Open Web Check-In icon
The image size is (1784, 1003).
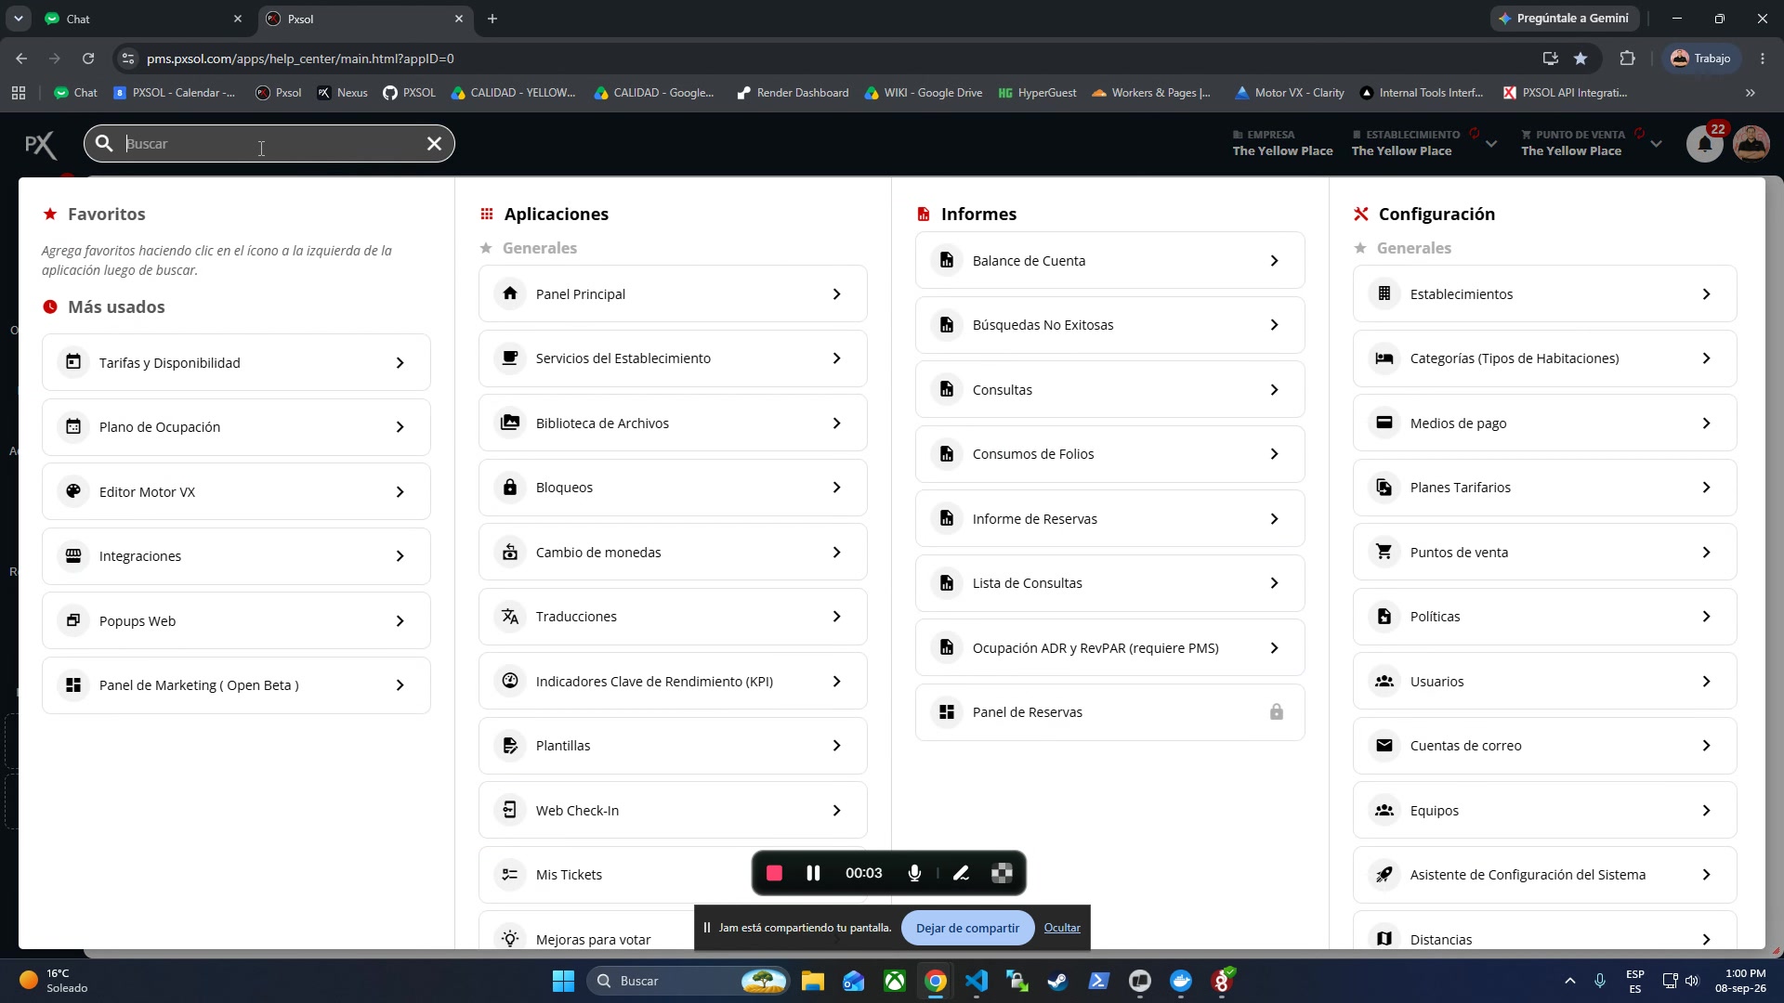point(510,810)
